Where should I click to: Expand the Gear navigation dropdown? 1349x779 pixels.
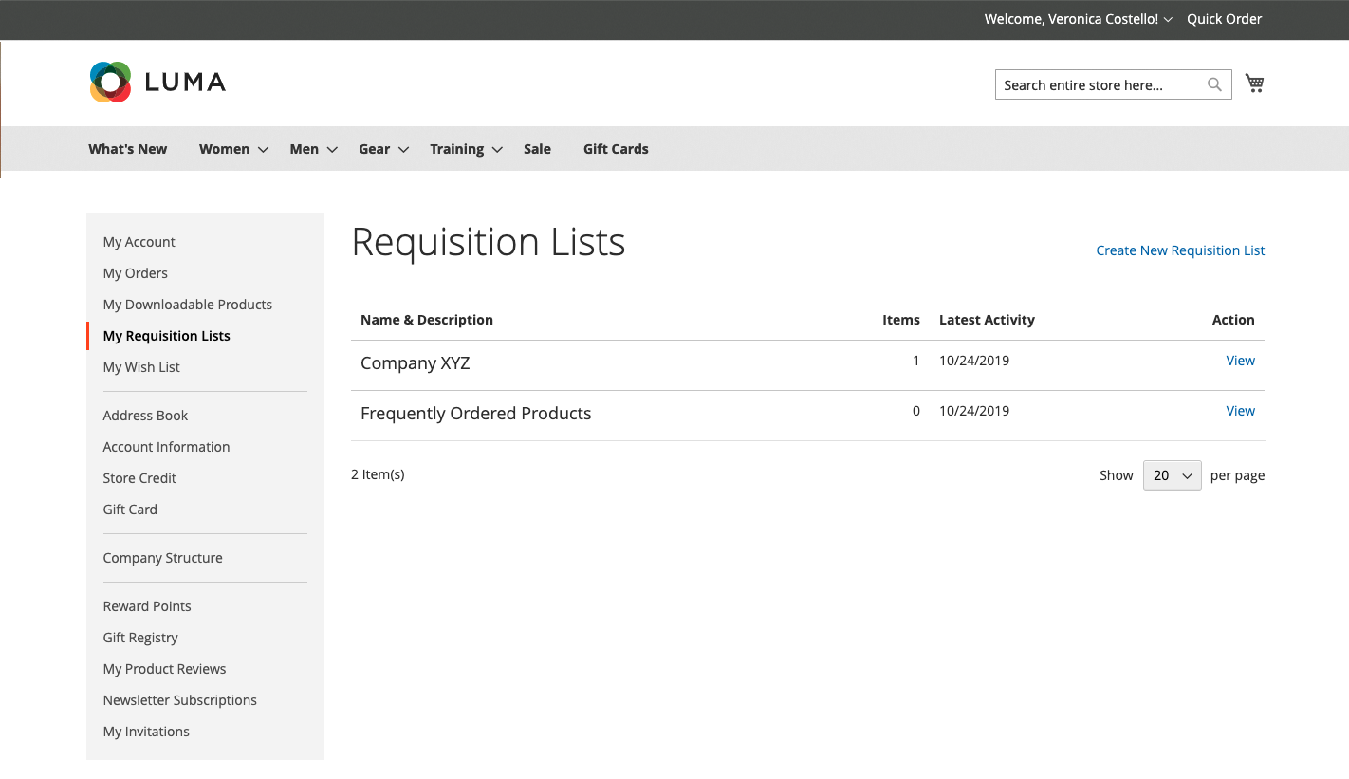pos(375,149)
